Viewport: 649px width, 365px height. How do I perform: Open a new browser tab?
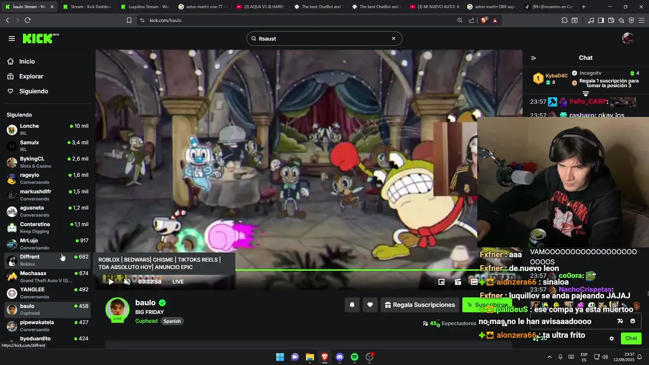[x=584, y=7]
